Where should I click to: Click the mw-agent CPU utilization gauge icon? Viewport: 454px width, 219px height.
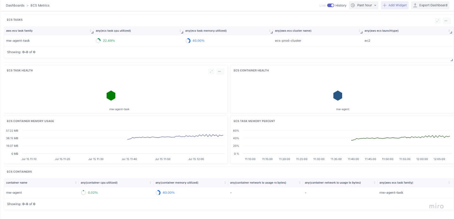coord(84,192)
